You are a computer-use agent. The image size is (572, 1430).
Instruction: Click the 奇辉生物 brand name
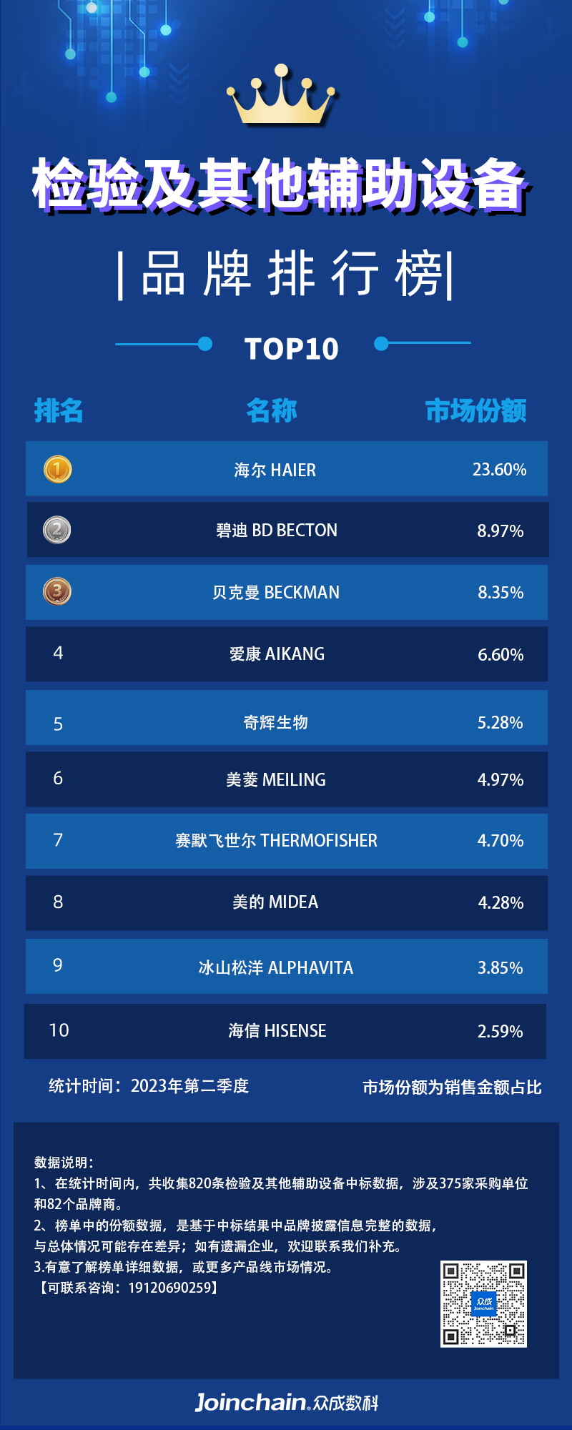tap(276, 723)
